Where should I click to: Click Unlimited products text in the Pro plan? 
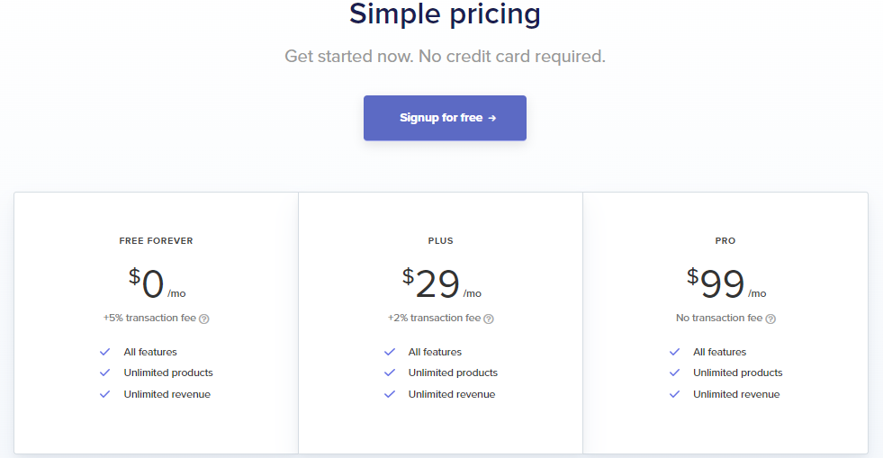(x=737, y=373)
